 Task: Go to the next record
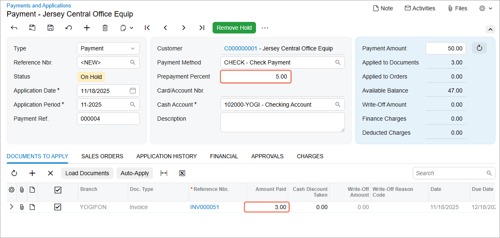tap(184, 28)
